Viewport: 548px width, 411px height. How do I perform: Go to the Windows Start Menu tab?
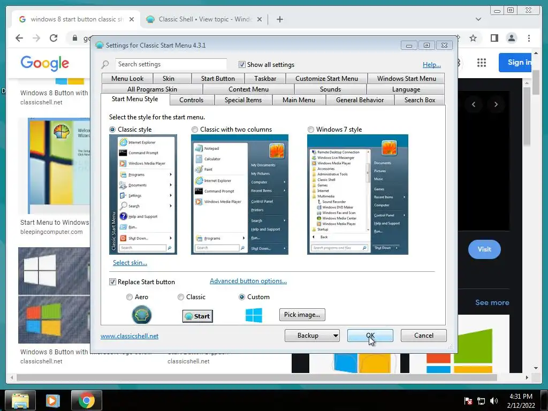pyautogui.click(x=406, y=78)
